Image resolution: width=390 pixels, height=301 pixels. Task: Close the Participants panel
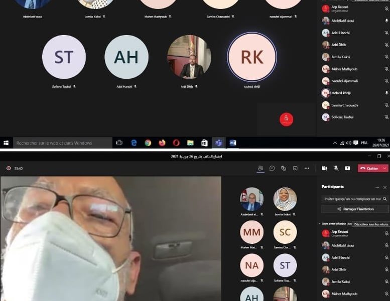[x=385, y=188]
